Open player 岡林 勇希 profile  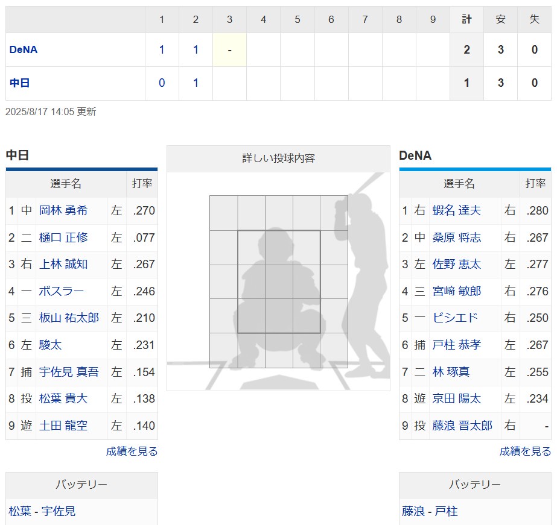[63, 210]
